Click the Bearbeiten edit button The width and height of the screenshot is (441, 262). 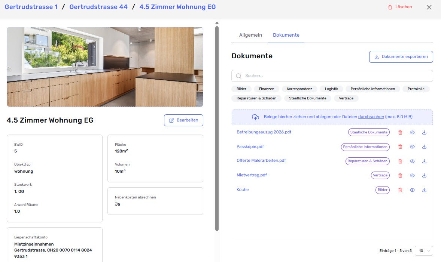coord(184,120)
